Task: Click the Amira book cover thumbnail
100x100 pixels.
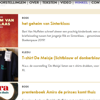Action: (9, 91)
